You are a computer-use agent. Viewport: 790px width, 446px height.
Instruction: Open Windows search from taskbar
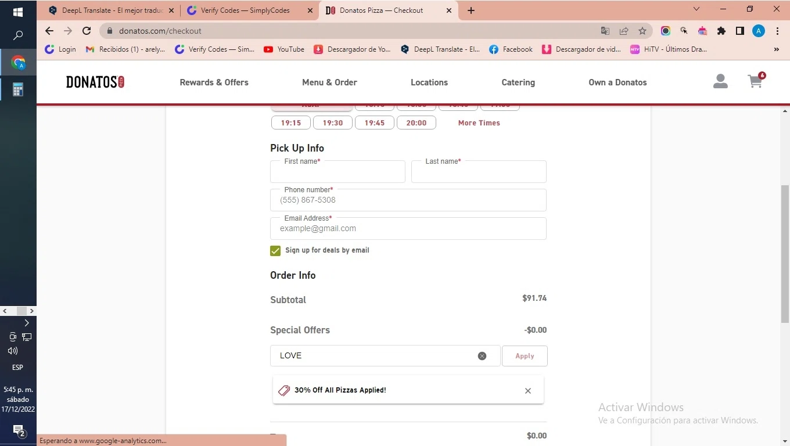(18, 36)
